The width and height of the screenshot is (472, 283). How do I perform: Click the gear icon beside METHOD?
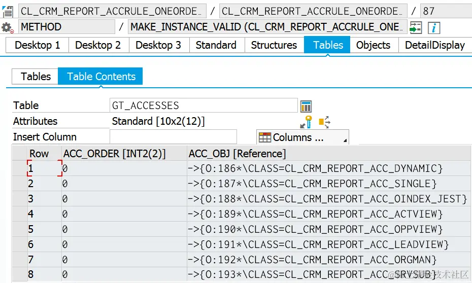tap(7, 27)
